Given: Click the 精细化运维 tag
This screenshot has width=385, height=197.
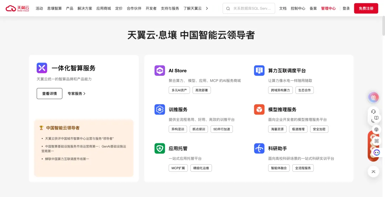Looking at the screenshot, I should [201, 168].
